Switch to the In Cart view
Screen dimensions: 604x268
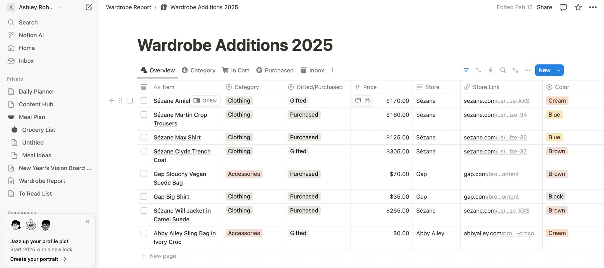pos(235,70)
